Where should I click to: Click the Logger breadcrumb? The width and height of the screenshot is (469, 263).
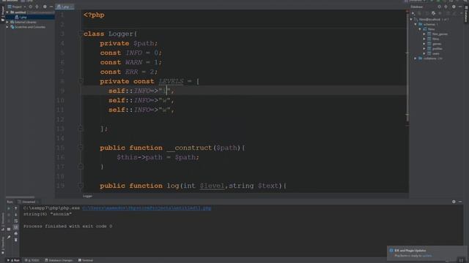[87, 197]
